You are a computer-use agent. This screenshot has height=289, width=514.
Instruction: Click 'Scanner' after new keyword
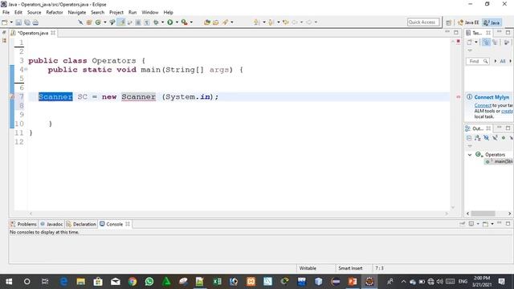(x=138, y=96)
